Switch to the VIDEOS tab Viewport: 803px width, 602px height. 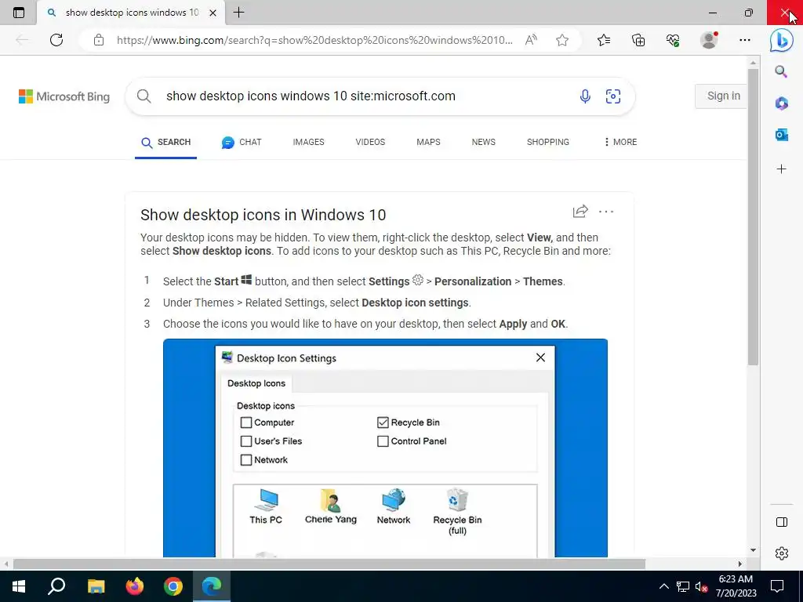click(370, 143)
